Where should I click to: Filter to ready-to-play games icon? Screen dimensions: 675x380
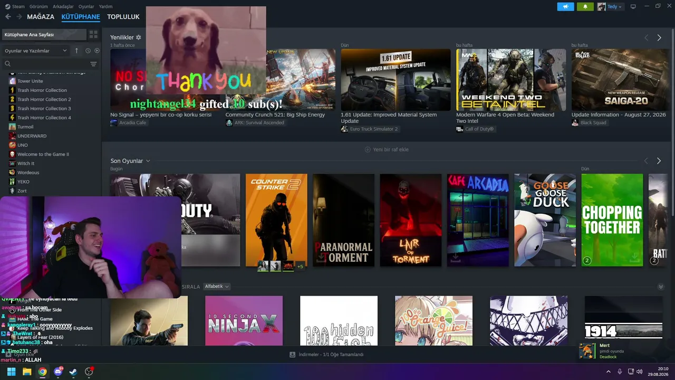click(x=96, y=51)
